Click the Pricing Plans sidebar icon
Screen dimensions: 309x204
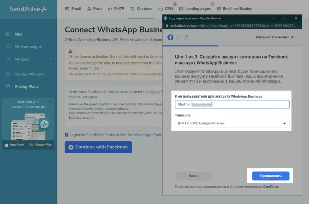coord(8,87)
